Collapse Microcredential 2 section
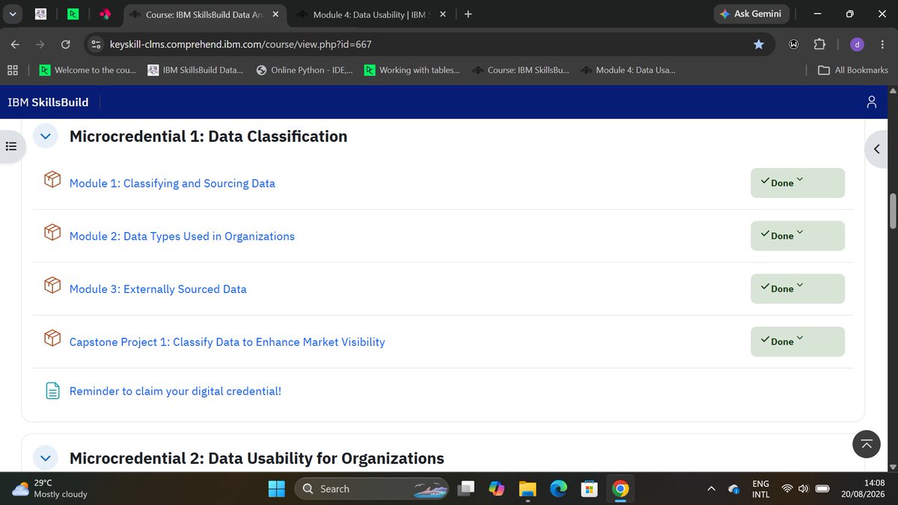Screen dimensions: 898x505 coord(46,458)
